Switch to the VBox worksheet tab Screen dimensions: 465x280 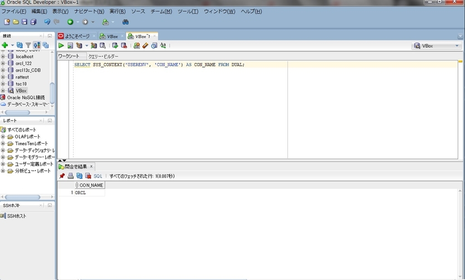tap(113, 36)
